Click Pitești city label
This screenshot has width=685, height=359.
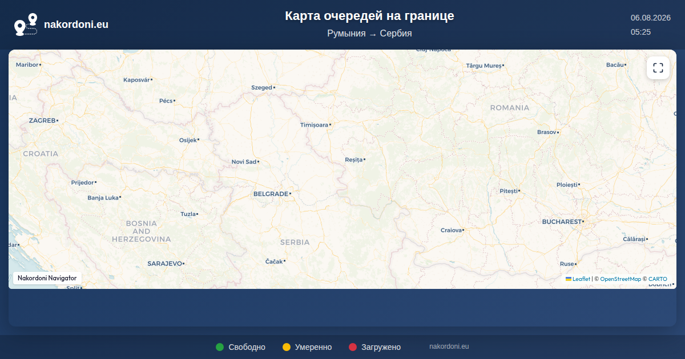(x=508, y=191)
